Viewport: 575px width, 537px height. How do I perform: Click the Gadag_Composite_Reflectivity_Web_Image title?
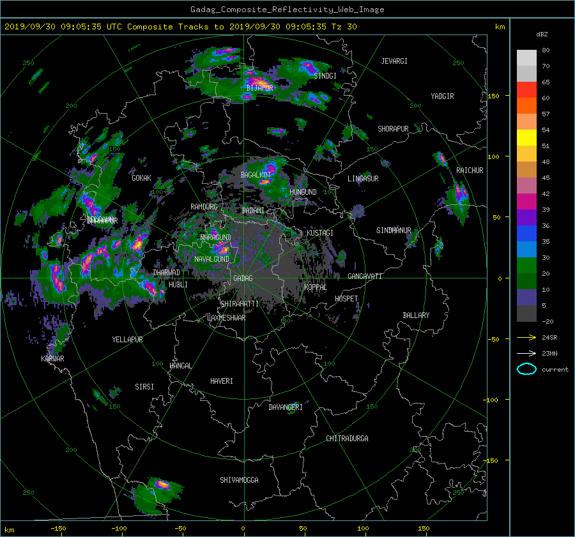pyautogui.click(x=287, y=10)
